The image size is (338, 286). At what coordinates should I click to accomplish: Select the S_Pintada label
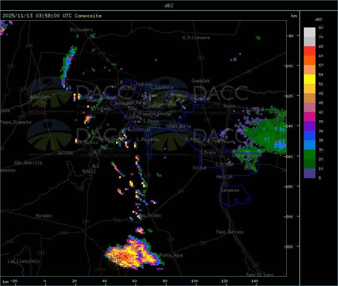pos(100,109)
